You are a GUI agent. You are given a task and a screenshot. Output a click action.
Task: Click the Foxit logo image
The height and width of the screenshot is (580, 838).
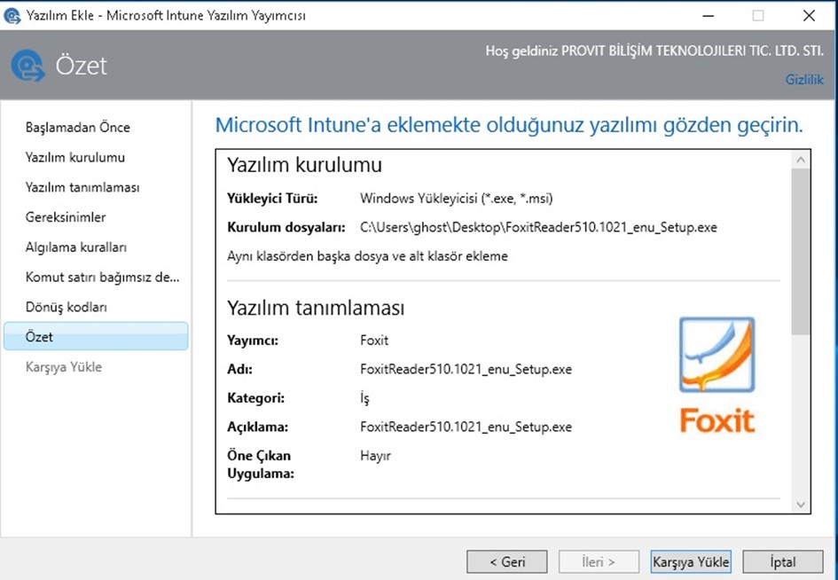click(717, 375)
